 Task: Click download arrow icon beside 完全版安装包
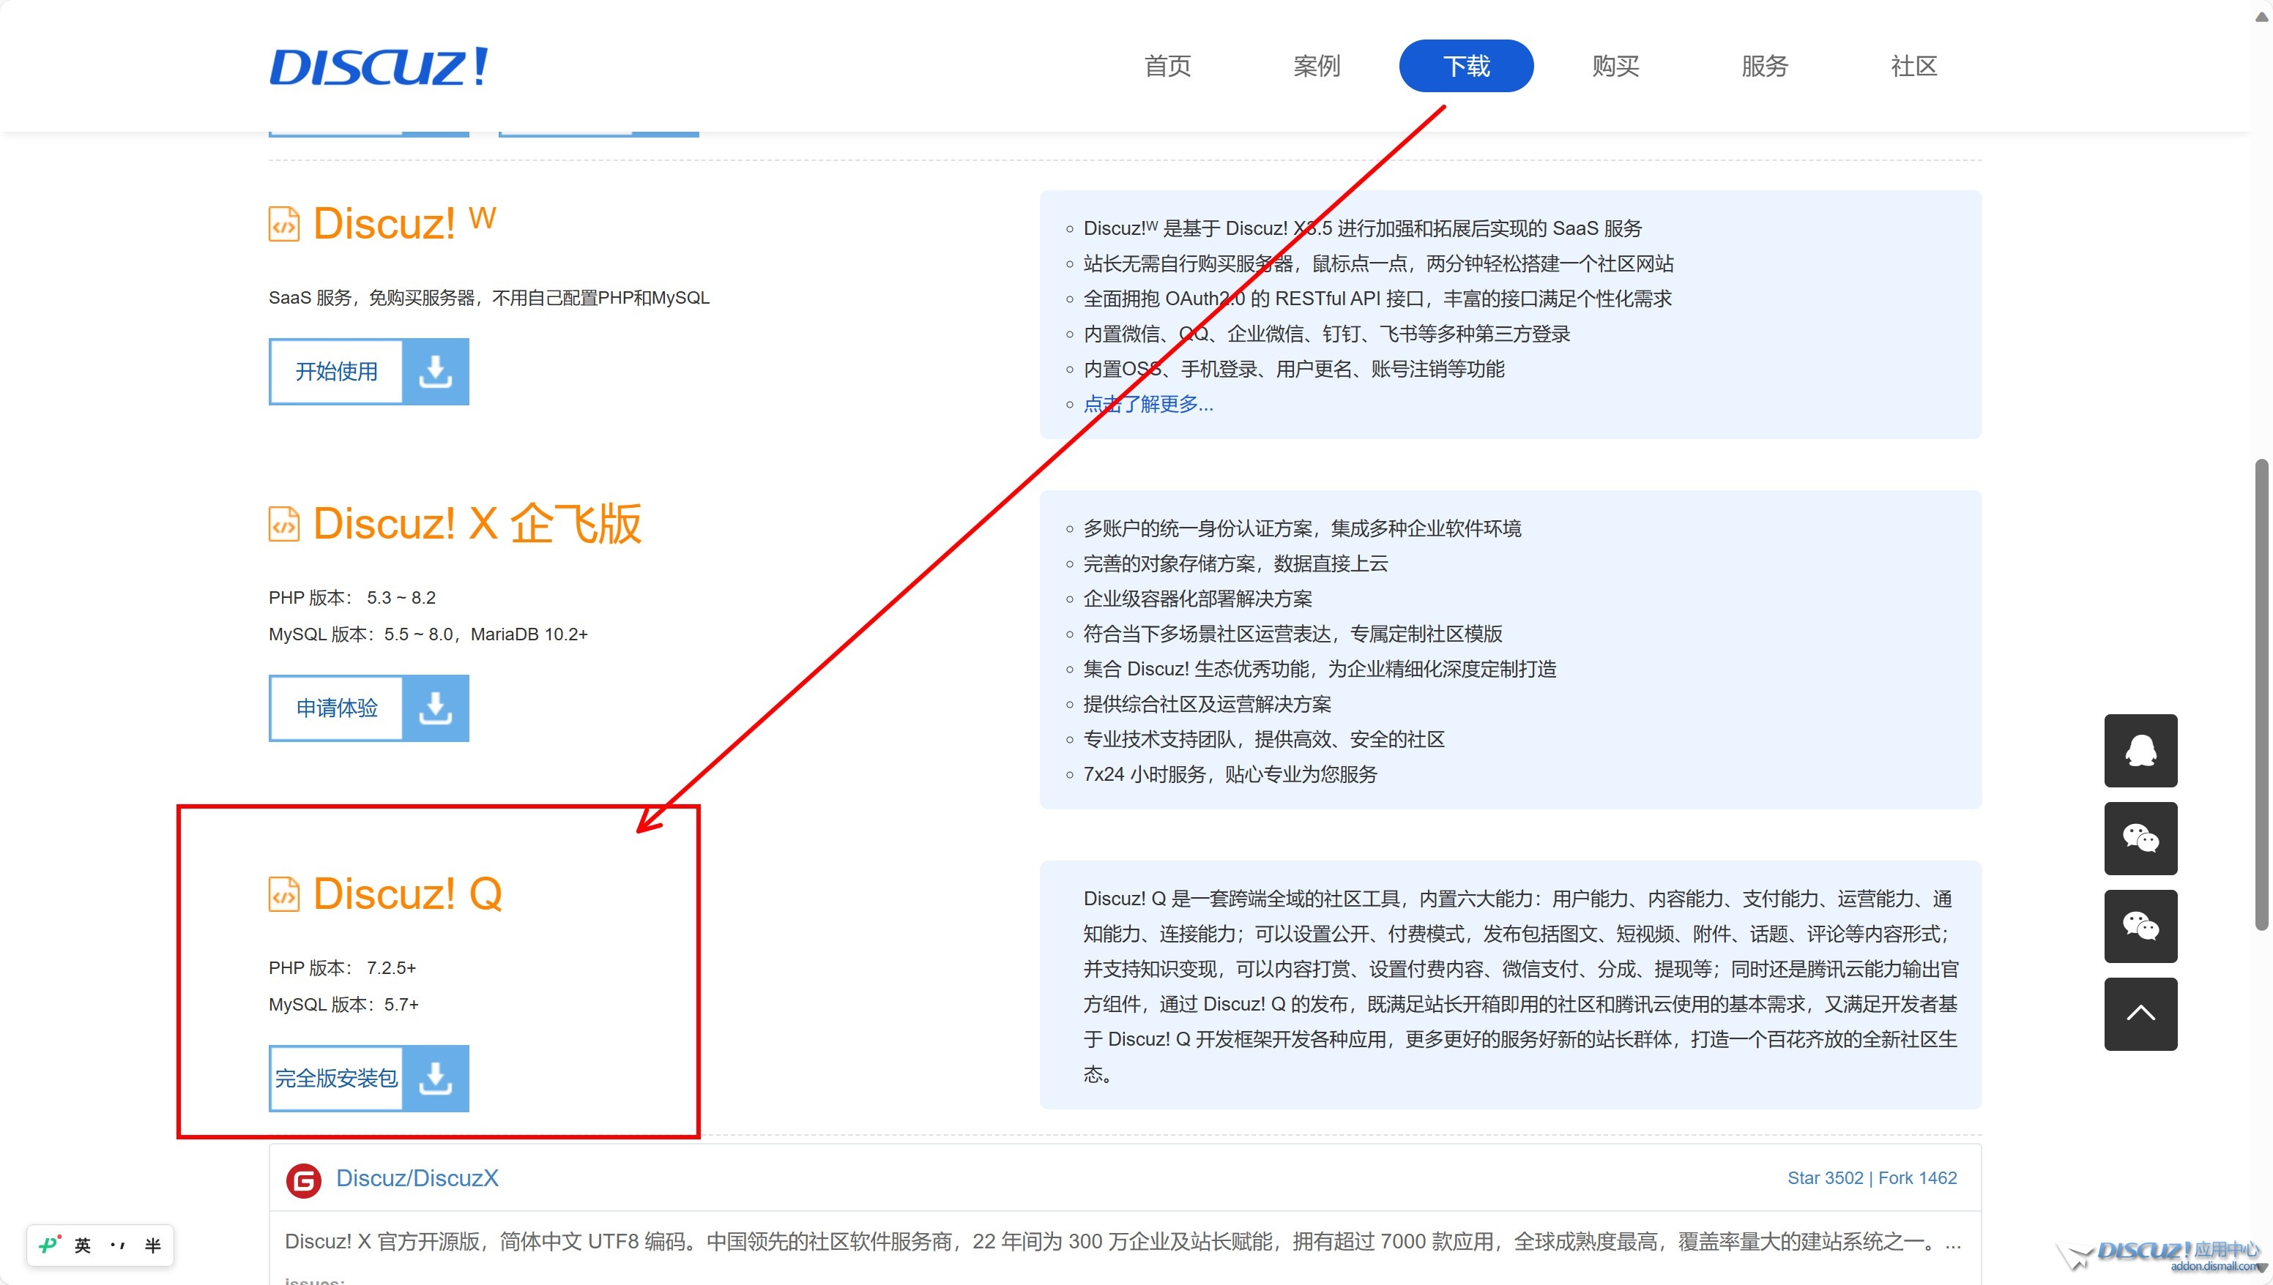tap(436, 1078)
